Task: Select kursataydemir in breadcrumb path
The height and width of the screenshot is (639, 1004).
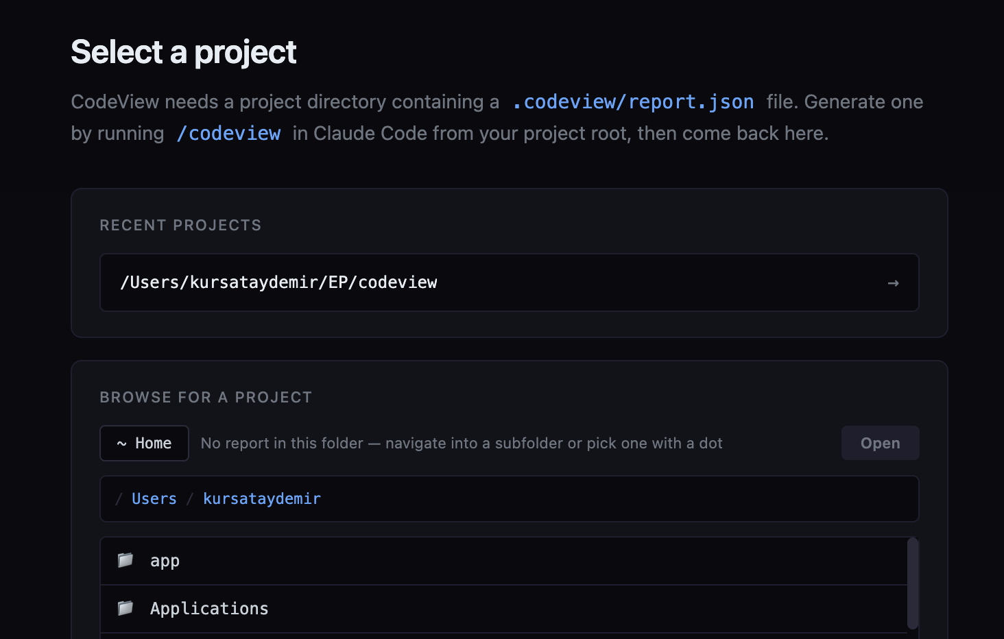Action: [x=262, y=499]
